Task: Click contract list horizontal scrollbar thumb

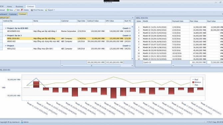Action: [92, 66]
